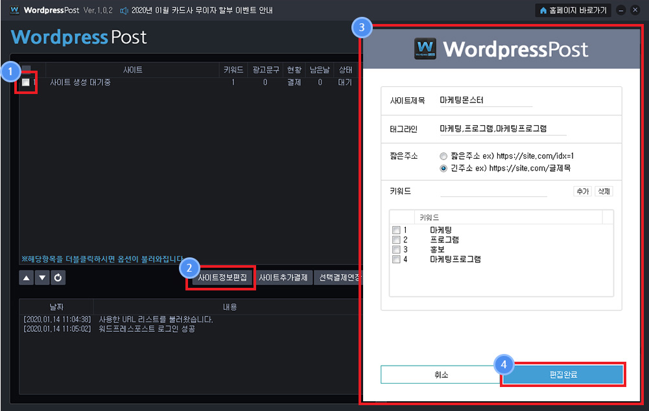Close the WordpressPost window
The height and width of the screenshot is (411, 649).
tap(635, 10)
